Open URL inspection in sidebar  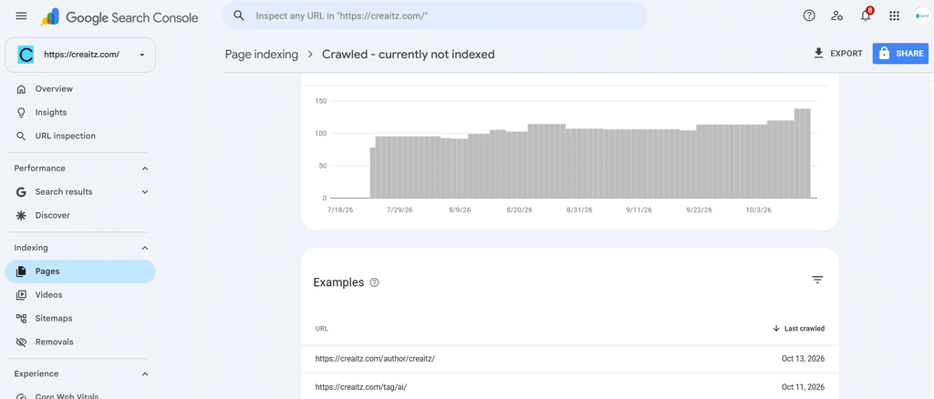65,136
